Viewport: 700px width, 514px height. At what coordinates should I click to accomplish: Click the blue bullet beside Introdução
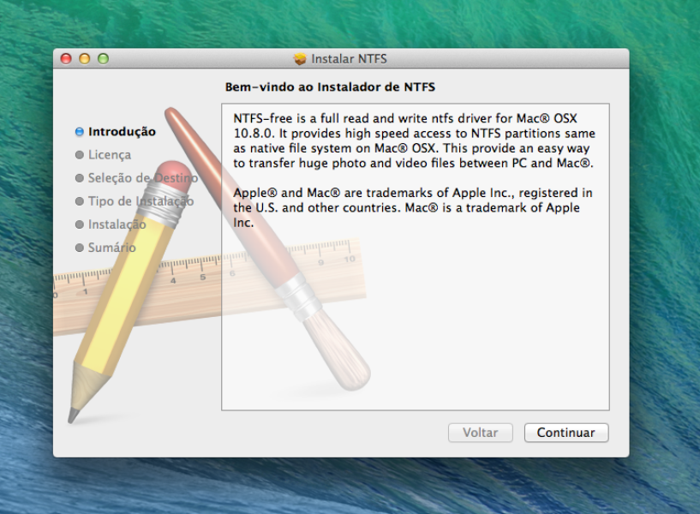[x=80, y=132]
